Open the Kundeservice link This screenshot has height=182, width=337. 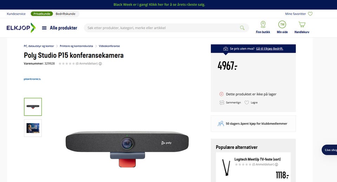tap(16, 14)
